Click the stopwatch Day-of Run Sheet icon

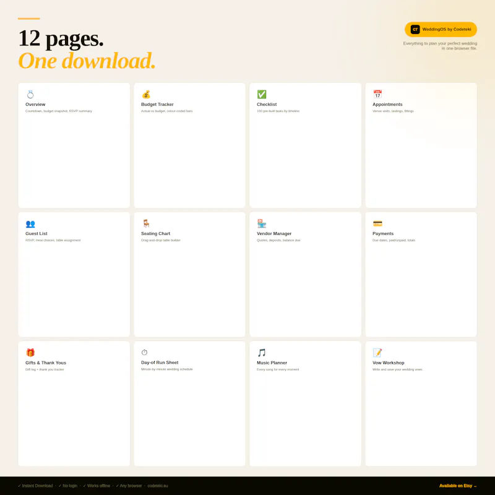click(144, 352)
